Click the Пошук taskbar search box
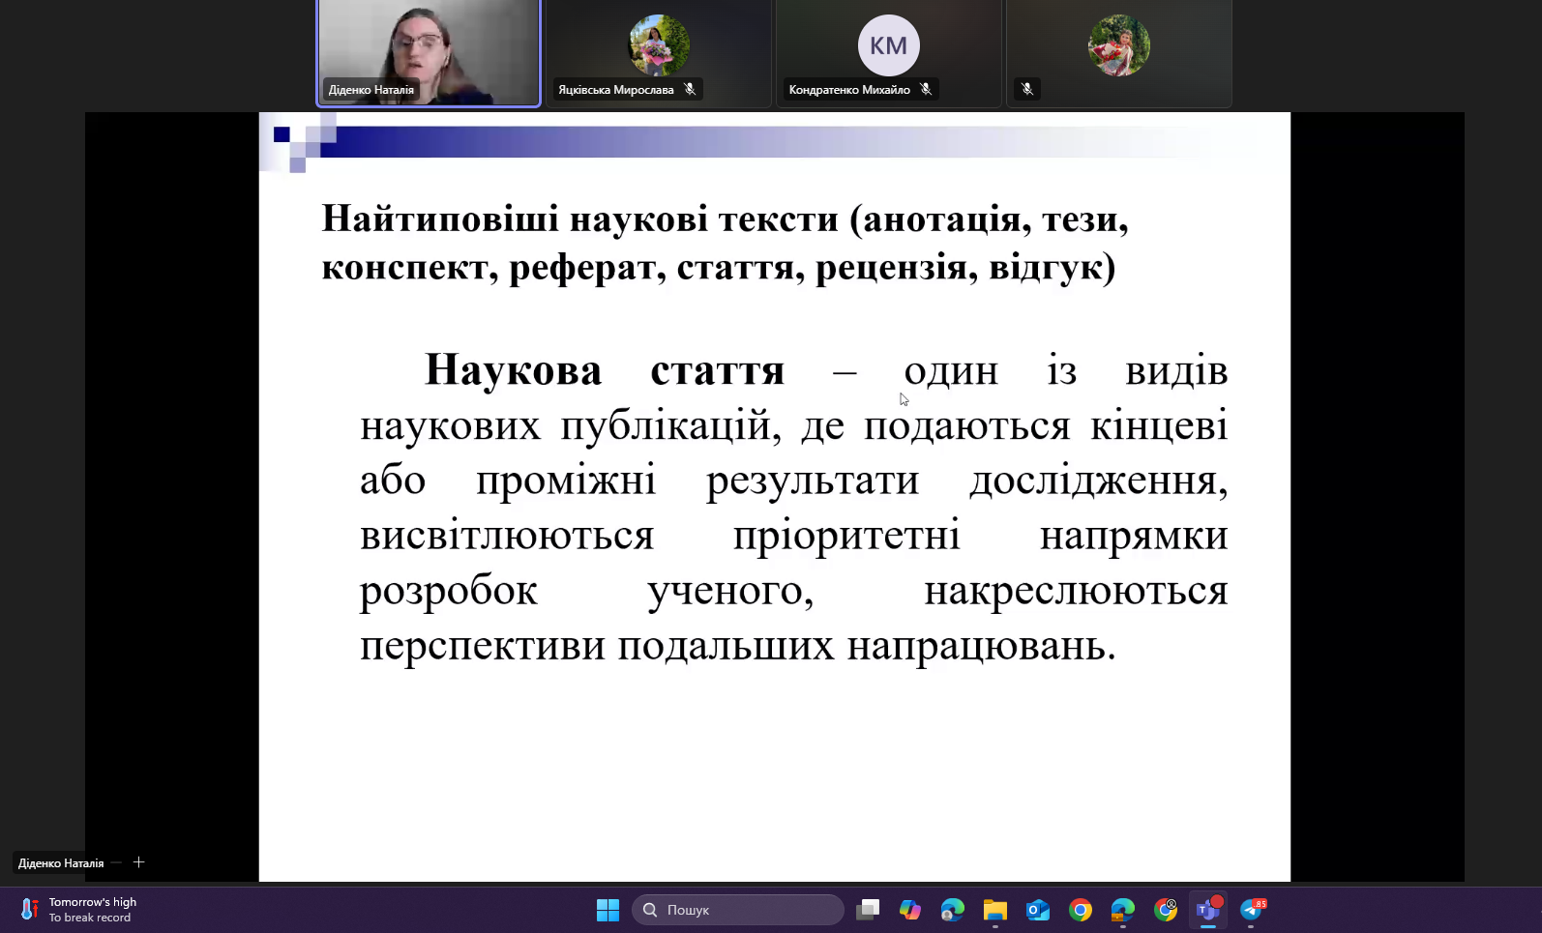This screenshot has height=933, width=1542. click(738, 910)
